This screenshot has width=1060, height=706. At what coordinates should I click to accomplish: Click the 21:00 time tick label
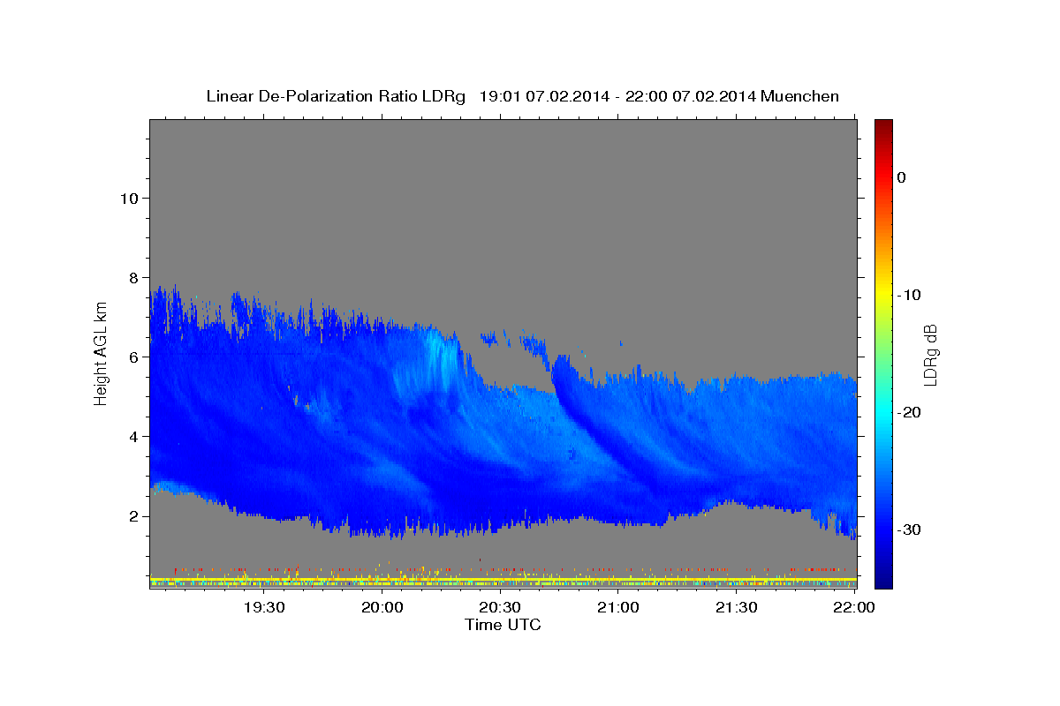pyautogui.click(x=617, y=607)
